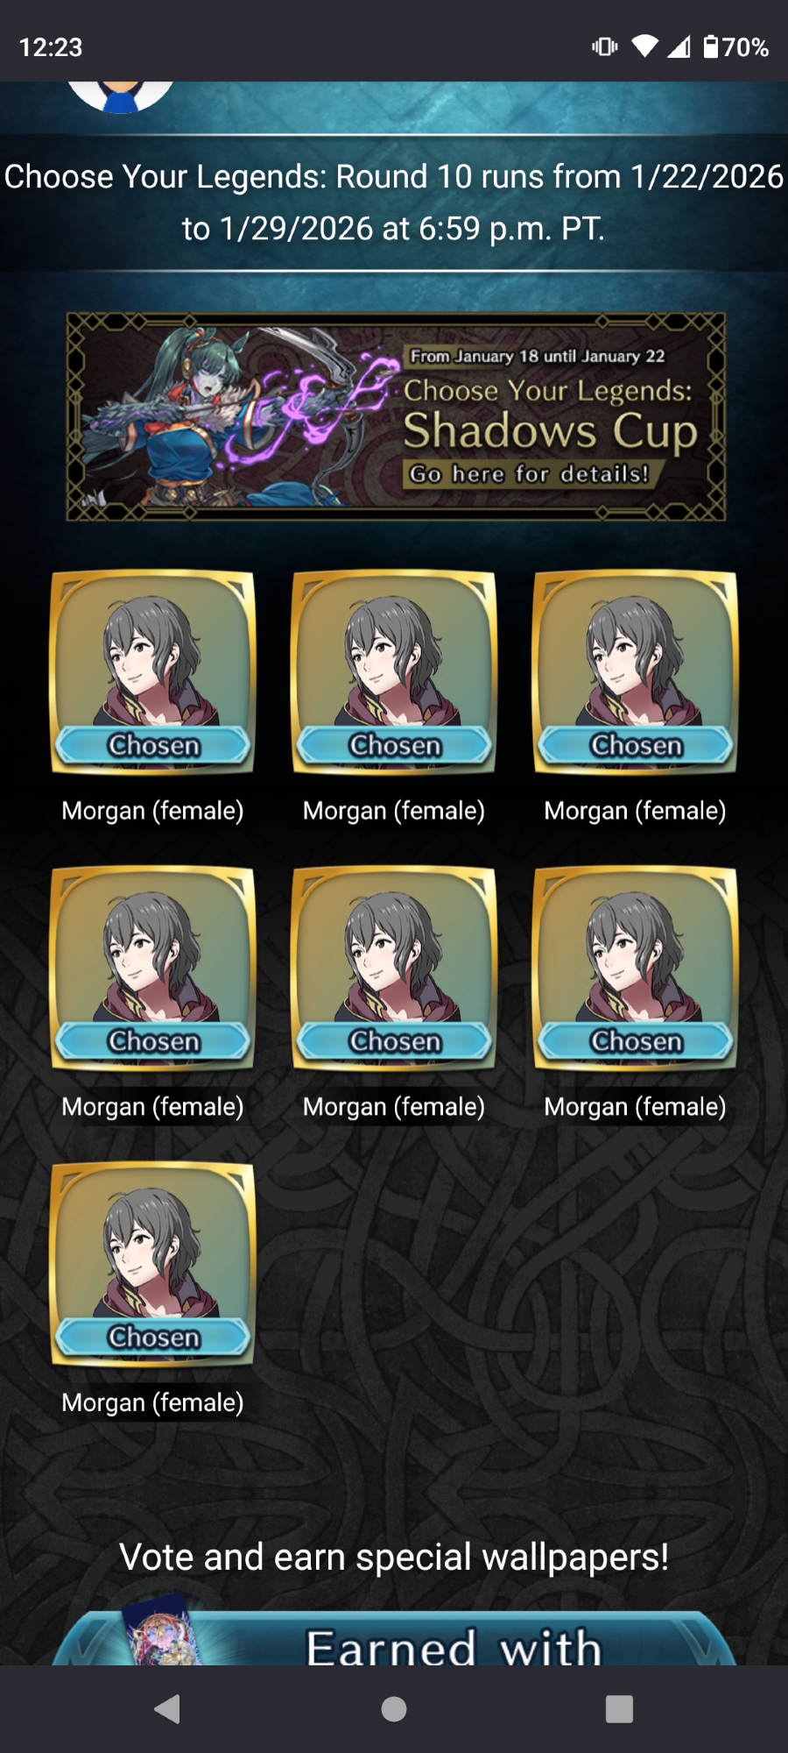This screenshot has height=1753, width=788.
Task: Click the Chosen label on first top-row portrait
Action: tap(153, 745)
